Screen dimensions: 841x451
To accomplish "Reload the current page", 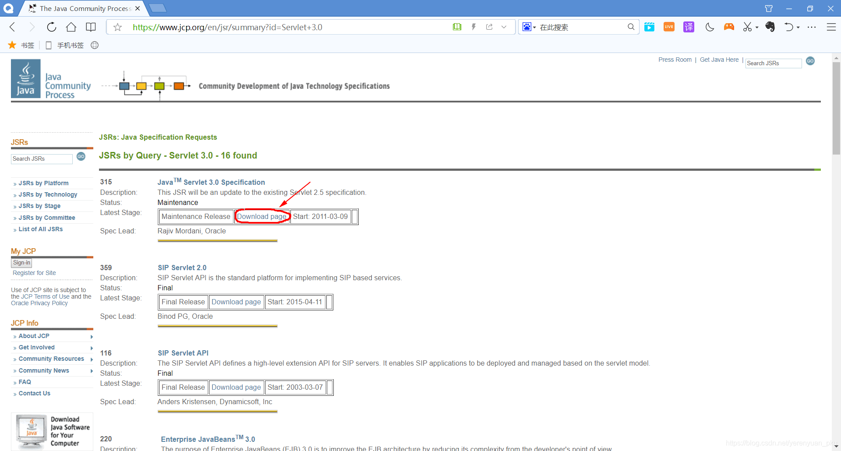I will 51,27.
